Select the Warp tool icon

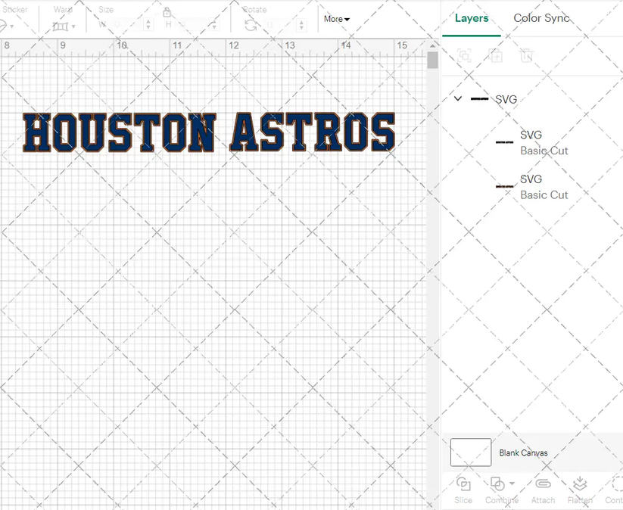pos(59,25)
